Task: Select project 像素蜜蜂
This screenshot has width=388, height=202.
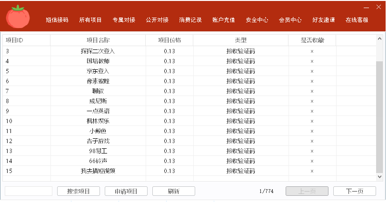Action: click(x=98, y=81)
